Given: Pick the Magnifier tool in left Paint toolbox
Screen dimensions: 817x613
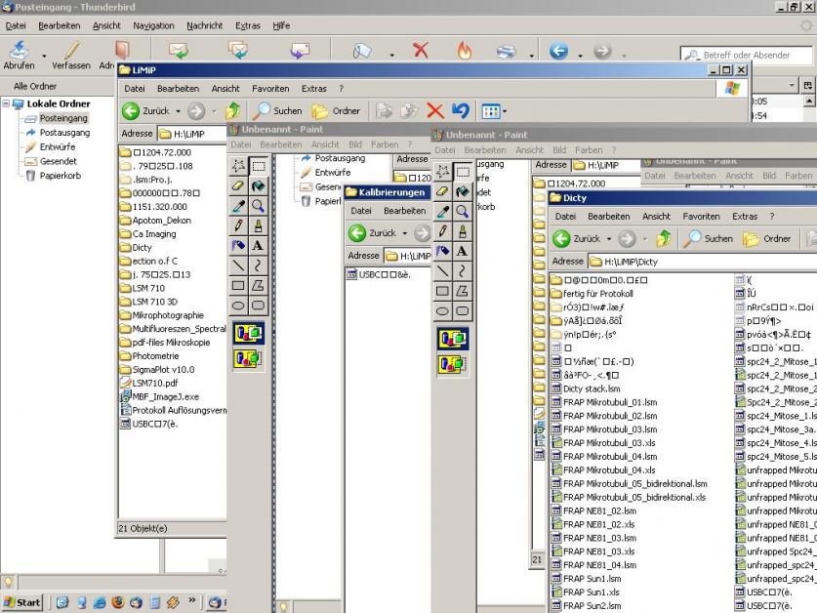Looking at the screenshot, I should [x=259, y=207].
